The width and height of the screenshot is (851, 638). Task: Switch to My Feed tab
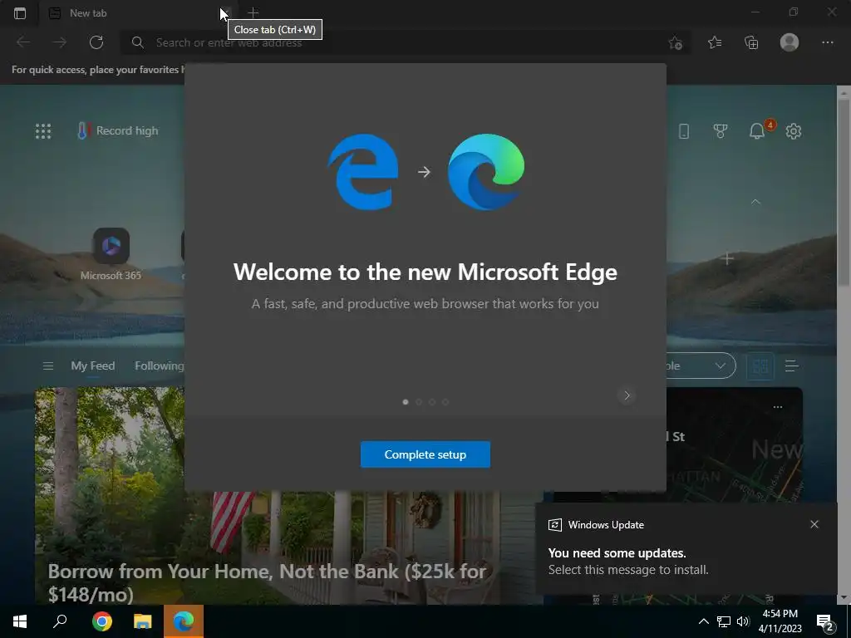93,366
